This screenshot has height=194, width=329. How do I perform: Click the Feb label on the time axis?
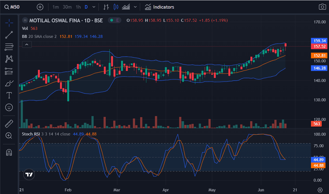pos(68,190)
